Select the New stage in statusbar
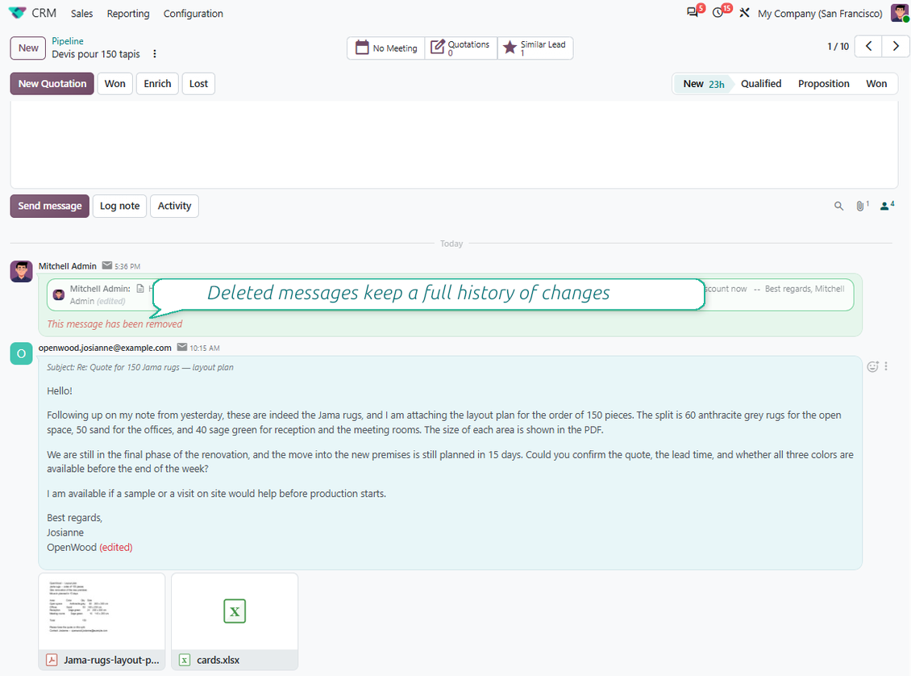This screenshot has width=911, height=676. click(703, 84)
